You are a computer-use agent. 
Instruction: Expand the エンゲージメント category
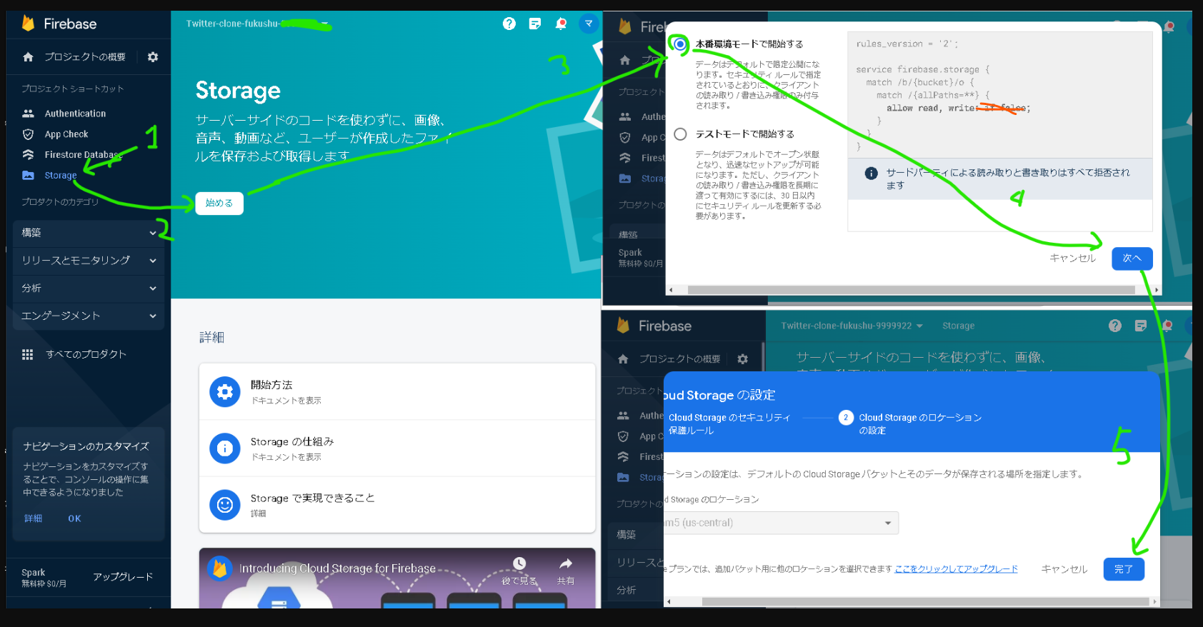click(89, 316)
